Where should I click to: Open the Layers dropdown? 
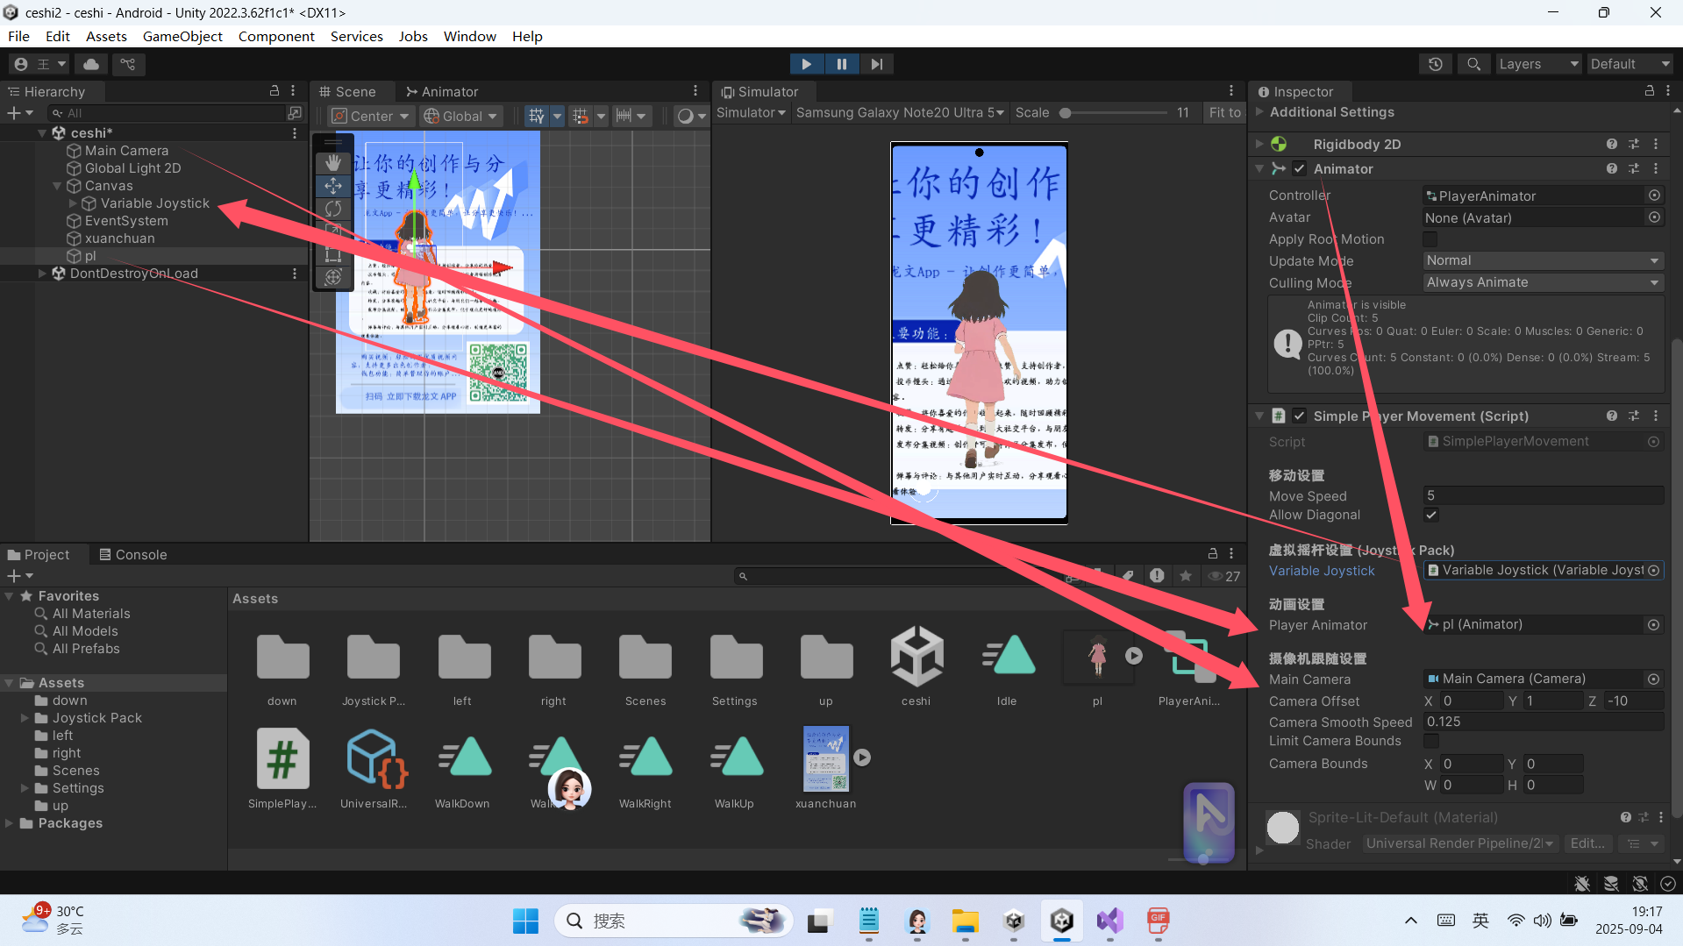point(1537,64)
